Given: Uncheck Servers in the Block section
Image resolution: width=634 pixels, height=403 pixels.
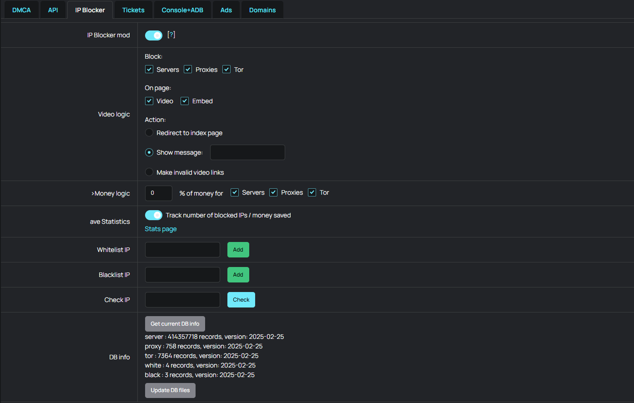Looking at the screenshot, I should (x=149, y=70).
